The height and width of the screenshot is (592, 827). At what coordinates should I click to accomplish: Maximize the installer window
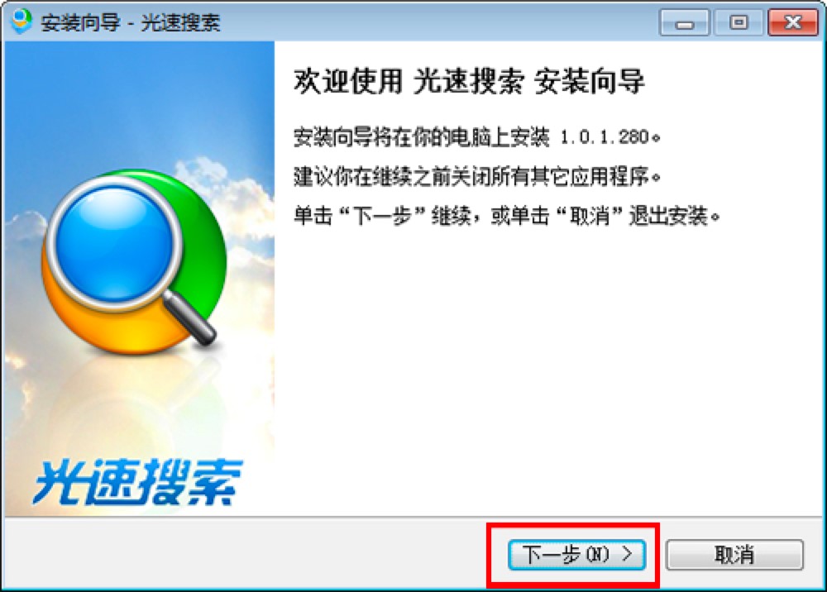(739, 22)
